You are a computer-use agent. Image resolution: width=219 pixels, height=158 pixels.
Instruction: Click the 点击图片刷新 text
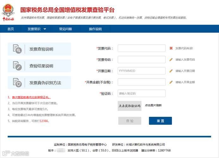click(153, 105)
